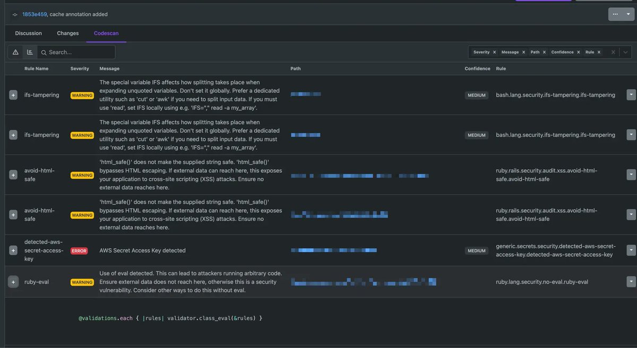Remove the Confidence filter chip with its X
Screen dimensions: 637x348
point(578,52)
